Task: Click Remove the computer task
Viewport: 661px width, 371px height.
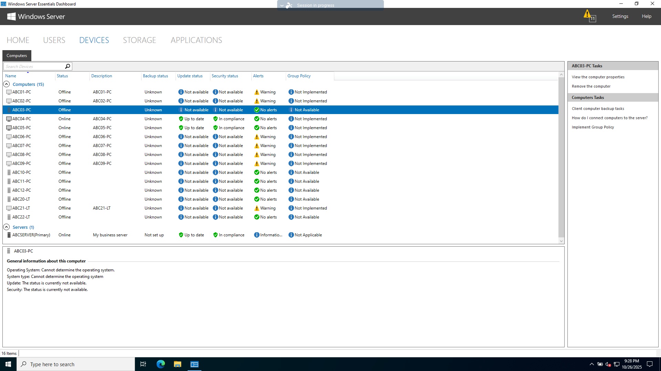Action: coord(591,86)
